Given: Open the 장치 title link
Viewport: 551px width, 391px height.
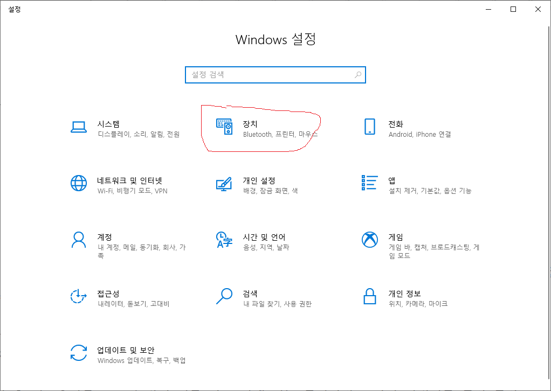Looking at the screenshot, I should [x=250, y=124].
